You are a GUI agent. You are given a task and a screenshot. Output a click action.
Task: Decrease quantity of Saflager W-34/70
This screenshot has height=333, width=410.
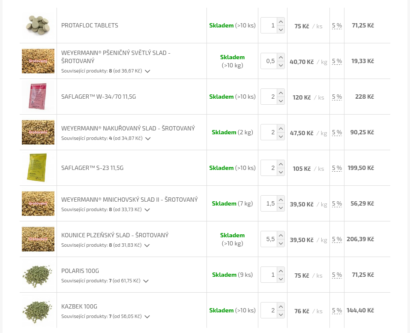tap(281, 101)
